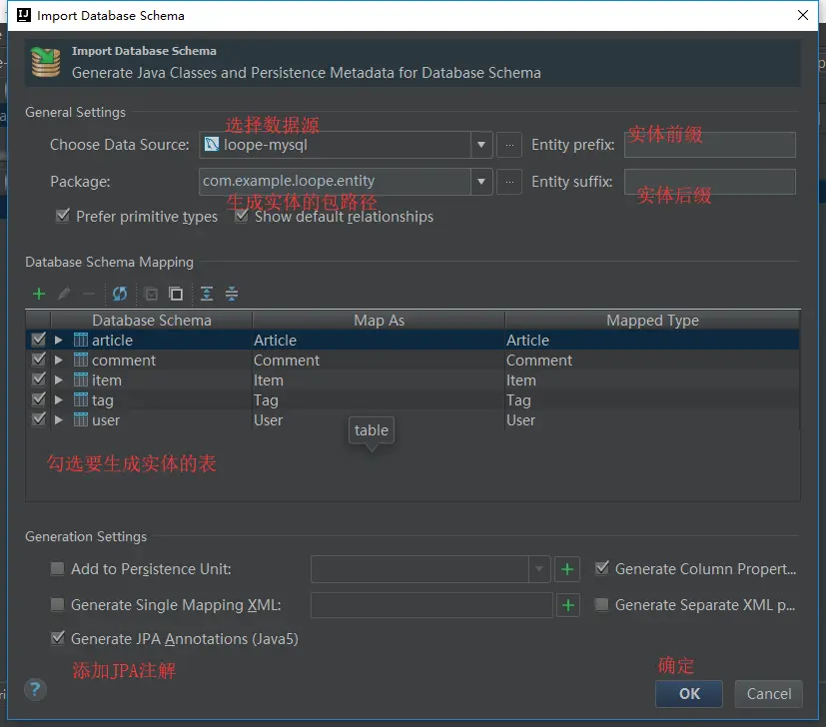
Task: Add a mapping XML file with plus button
Action: [567, 605]
